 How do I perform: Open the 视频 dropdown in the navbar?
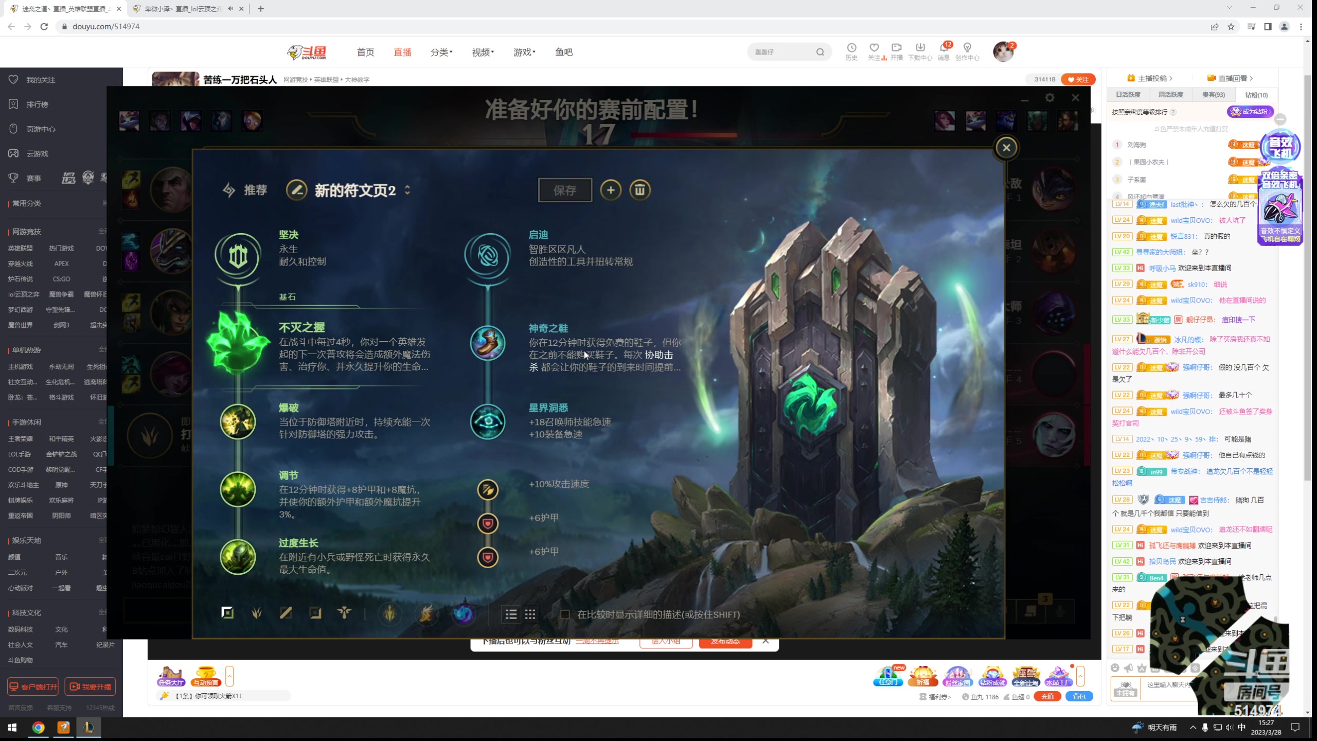point(482,52)
